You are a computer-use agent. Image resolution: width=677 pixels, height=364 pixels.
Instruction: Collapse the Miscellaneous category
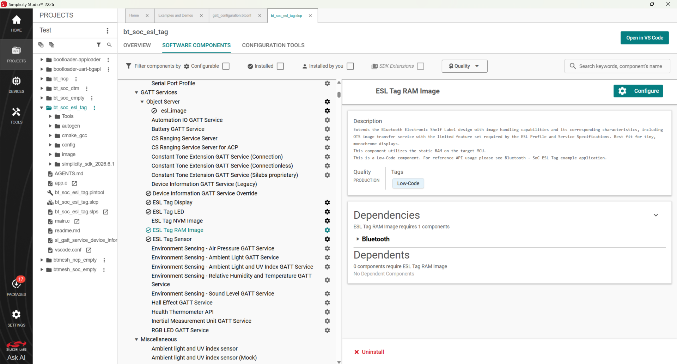coord(136,339)
